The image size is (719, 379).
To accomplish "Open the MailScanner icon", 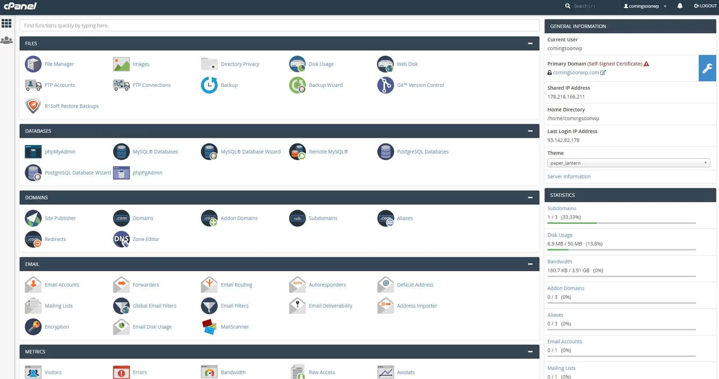I will [209, 327].
